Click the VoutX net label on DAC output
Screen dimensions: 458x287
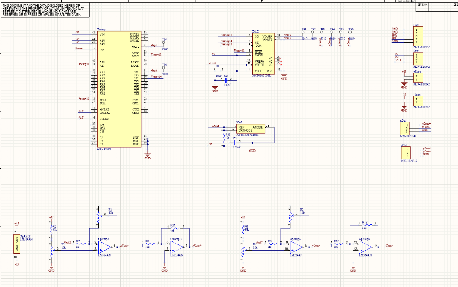(x=288, y=35)
